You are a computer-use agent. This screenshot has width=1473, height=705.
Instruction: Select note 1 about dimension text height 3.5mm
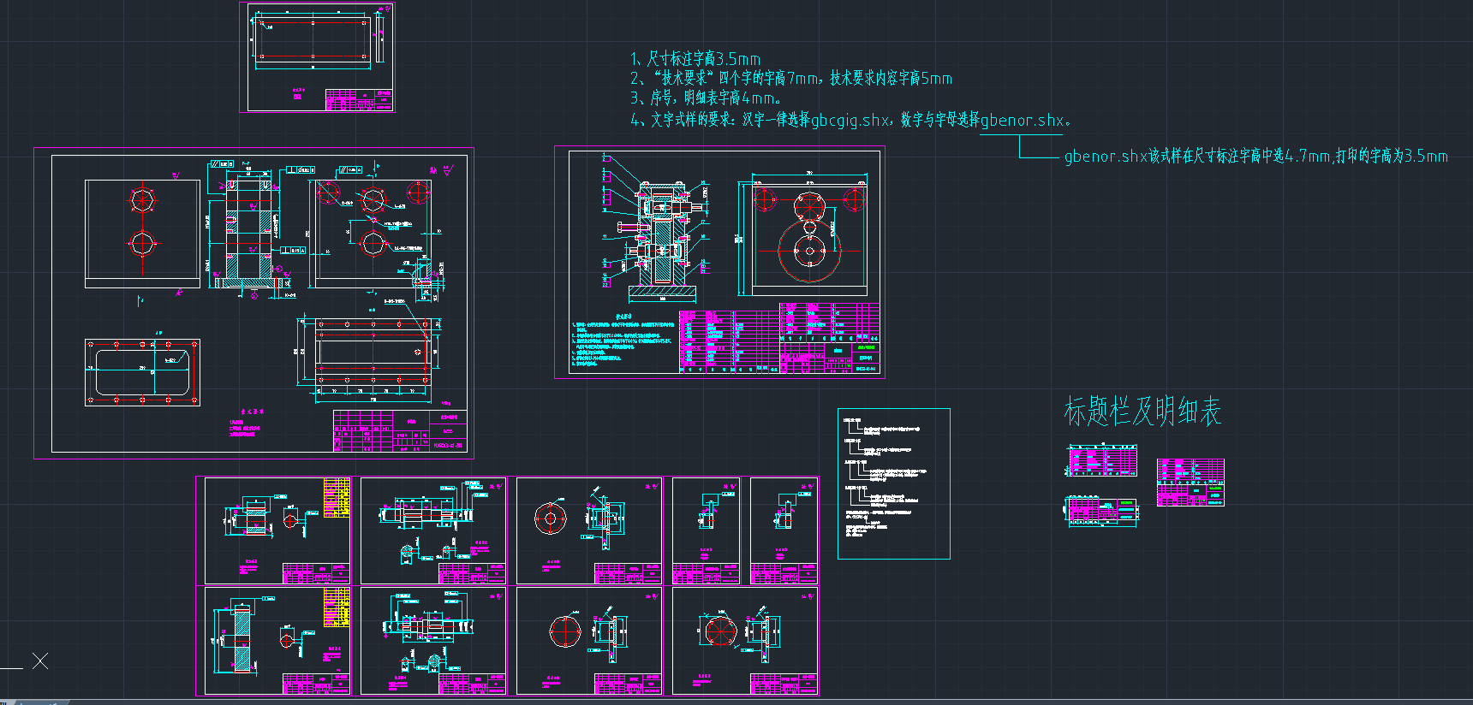point(695,59)
